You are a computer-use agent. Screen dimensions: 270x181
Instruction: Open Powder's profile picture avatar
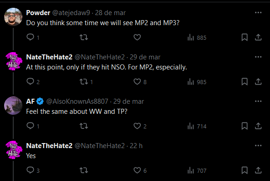coord(13,17)
